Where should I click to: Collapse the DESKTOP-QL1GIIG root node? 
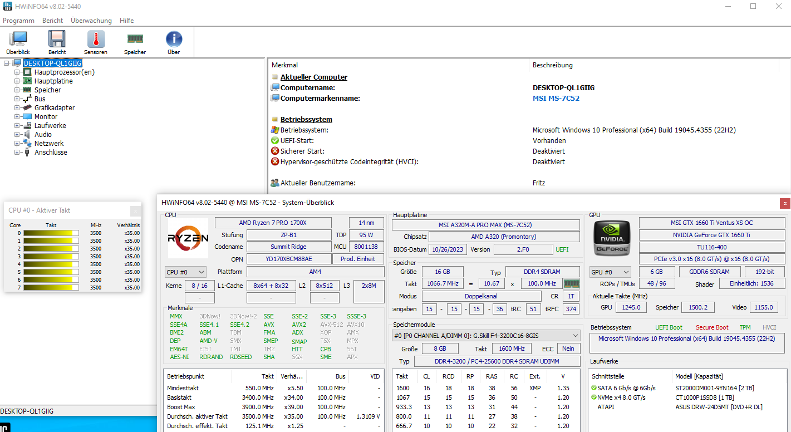(x=7, y=63)
